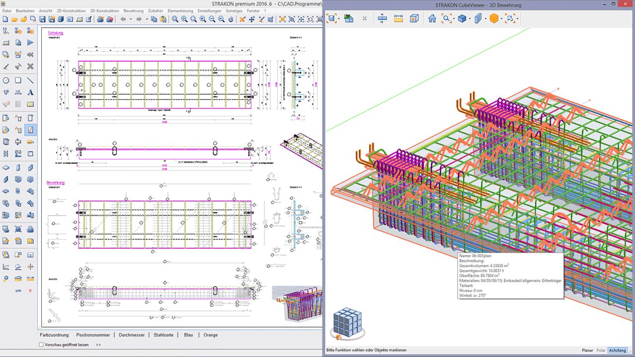Click the home view icon in CubeViewer

click(x=432, y=19)
